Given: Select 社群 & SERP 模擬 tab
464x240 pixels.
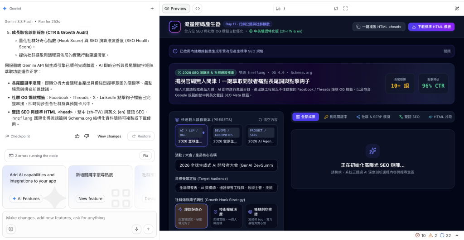Looking at the screenshot, I should [x=373, y=117].
